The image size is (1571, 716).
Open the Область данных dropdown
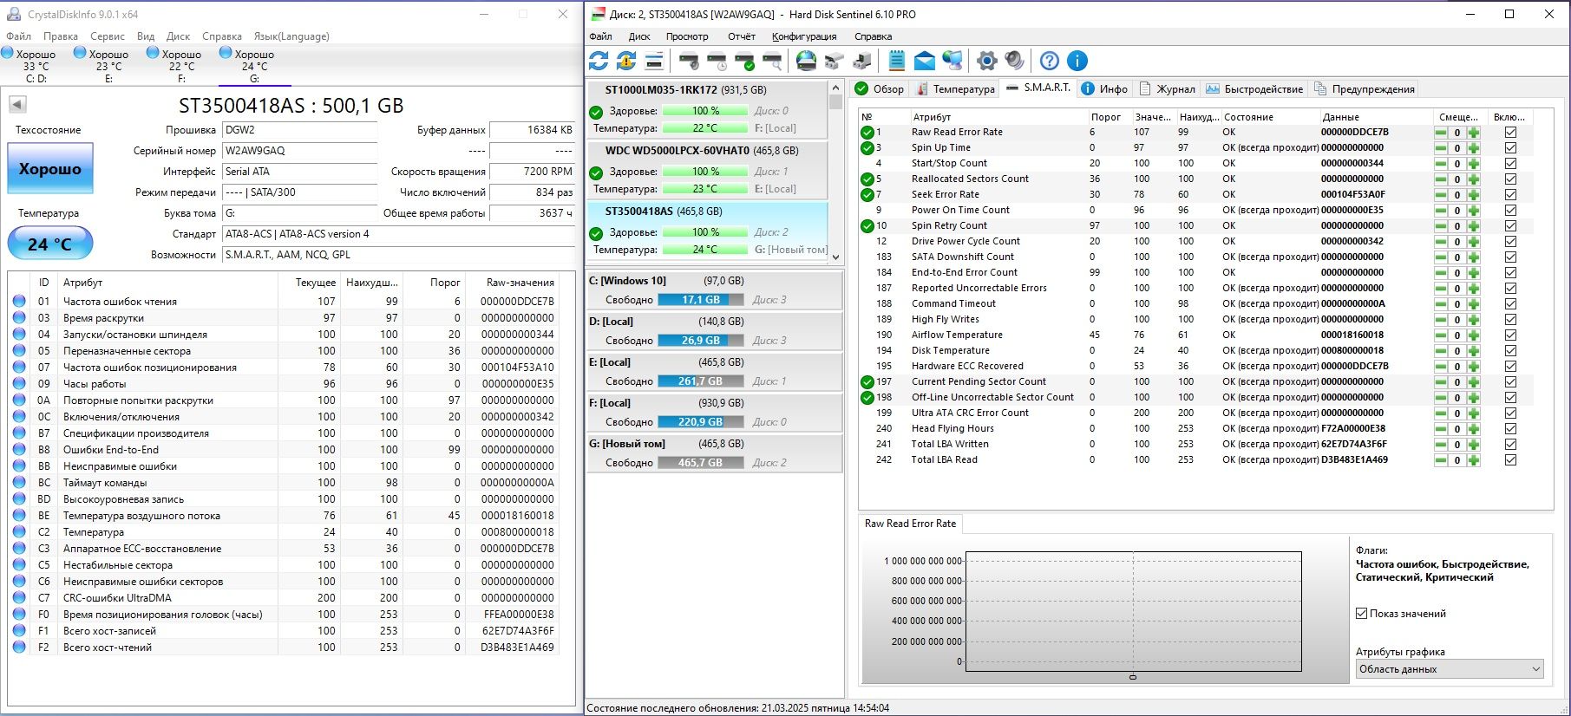pos(1450,669)
